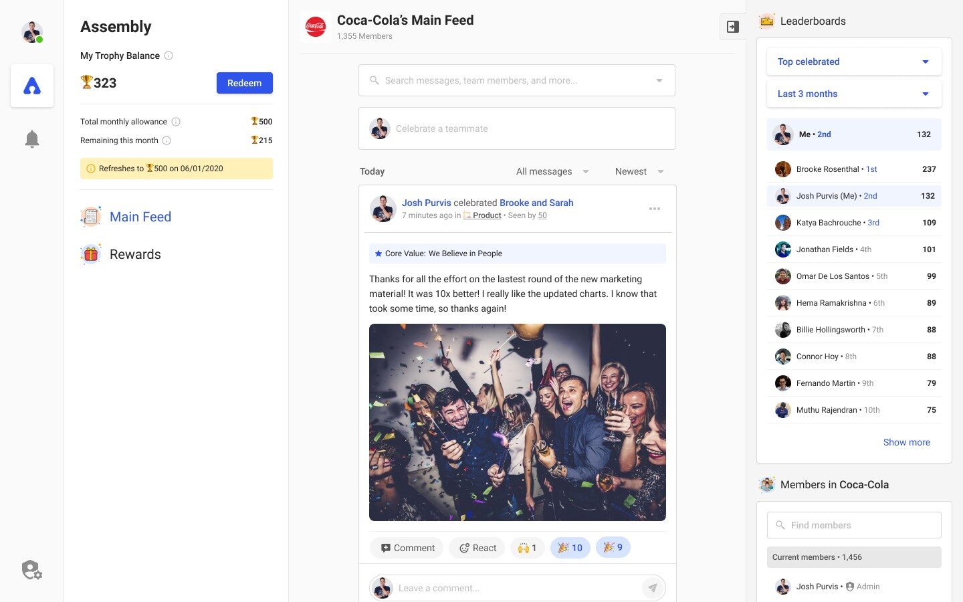963x602 pixels.
Task: Click info icon next to Total monthly allowance
Action: pos(176,122)
